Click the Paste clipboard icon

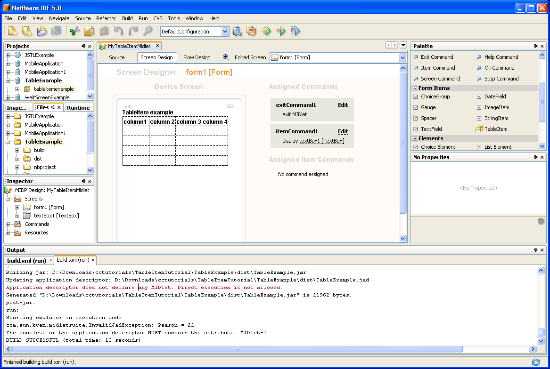coord(104,31)
